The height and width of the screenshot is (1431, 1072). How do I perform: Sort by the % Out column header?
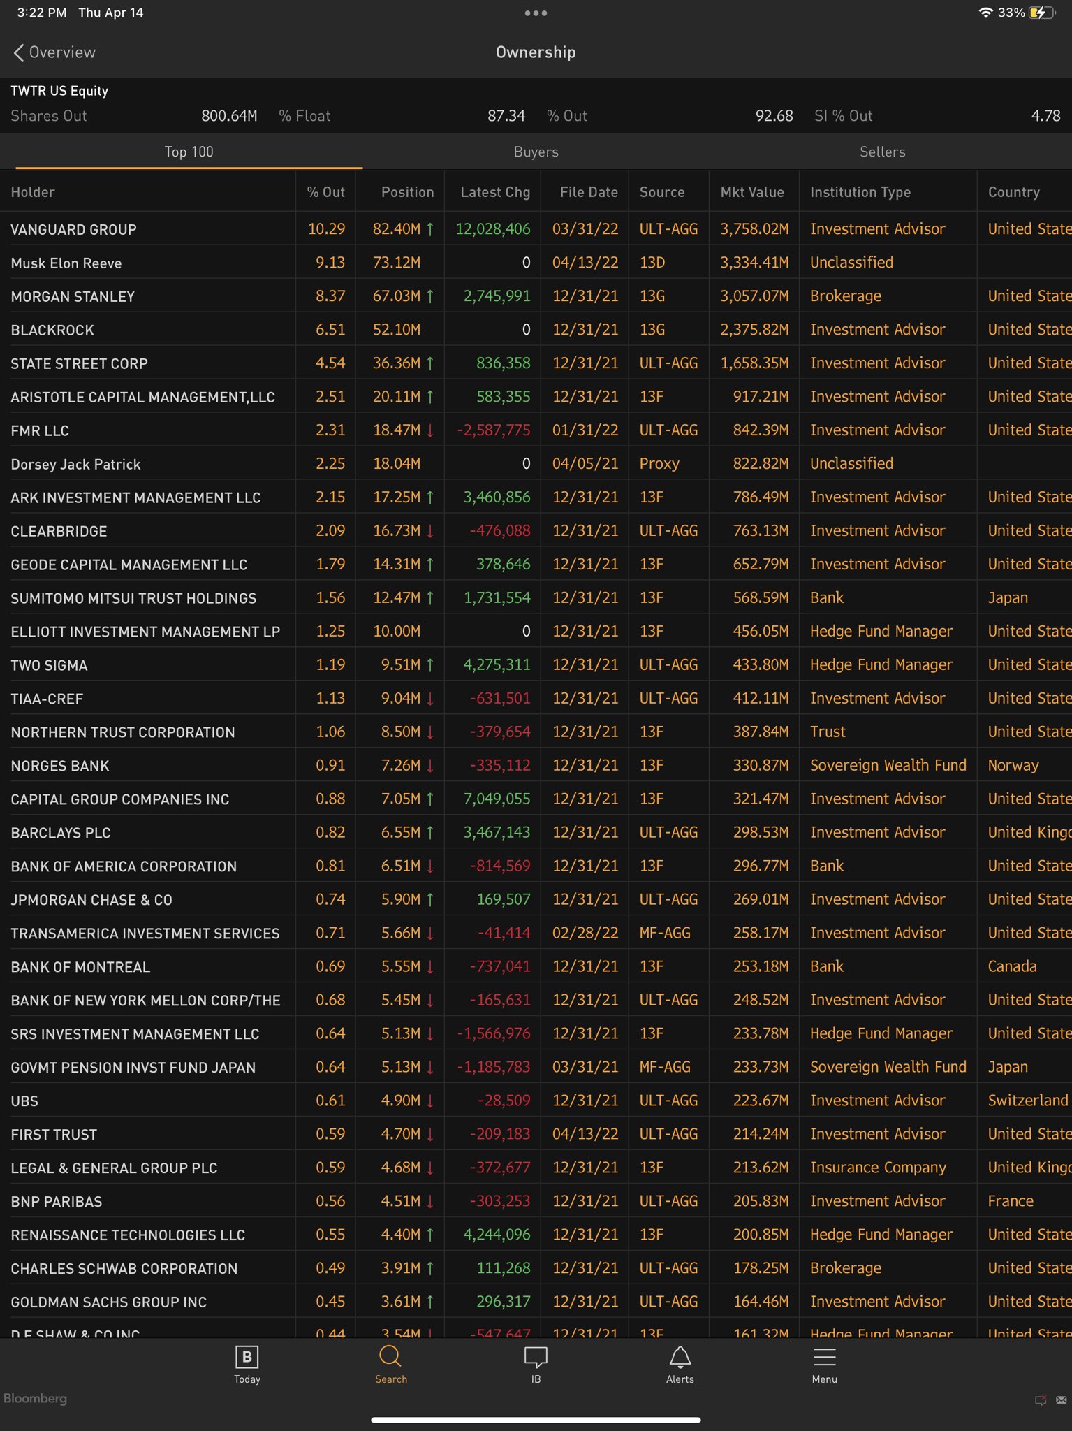point(325,192)
